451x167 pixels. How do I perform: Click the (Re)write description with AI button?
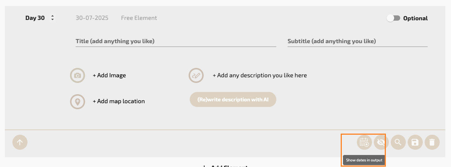point(233,99)
